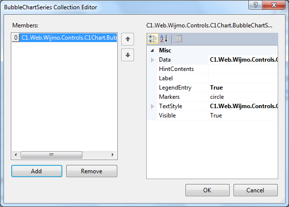Move selected member down with arrow button
The width and height of the screenshot is (289, 207).
128,55
